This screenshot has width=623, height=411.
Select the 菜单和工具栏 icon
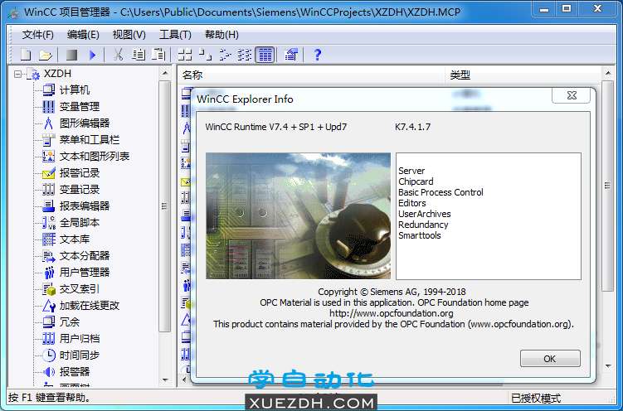tap(48, 140)
